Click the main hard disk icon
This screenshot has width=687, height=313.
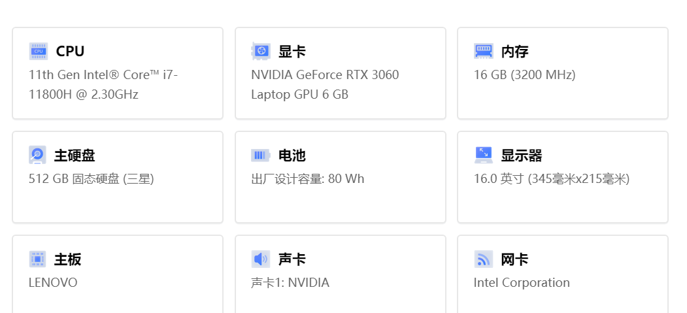tap(38, 155)
